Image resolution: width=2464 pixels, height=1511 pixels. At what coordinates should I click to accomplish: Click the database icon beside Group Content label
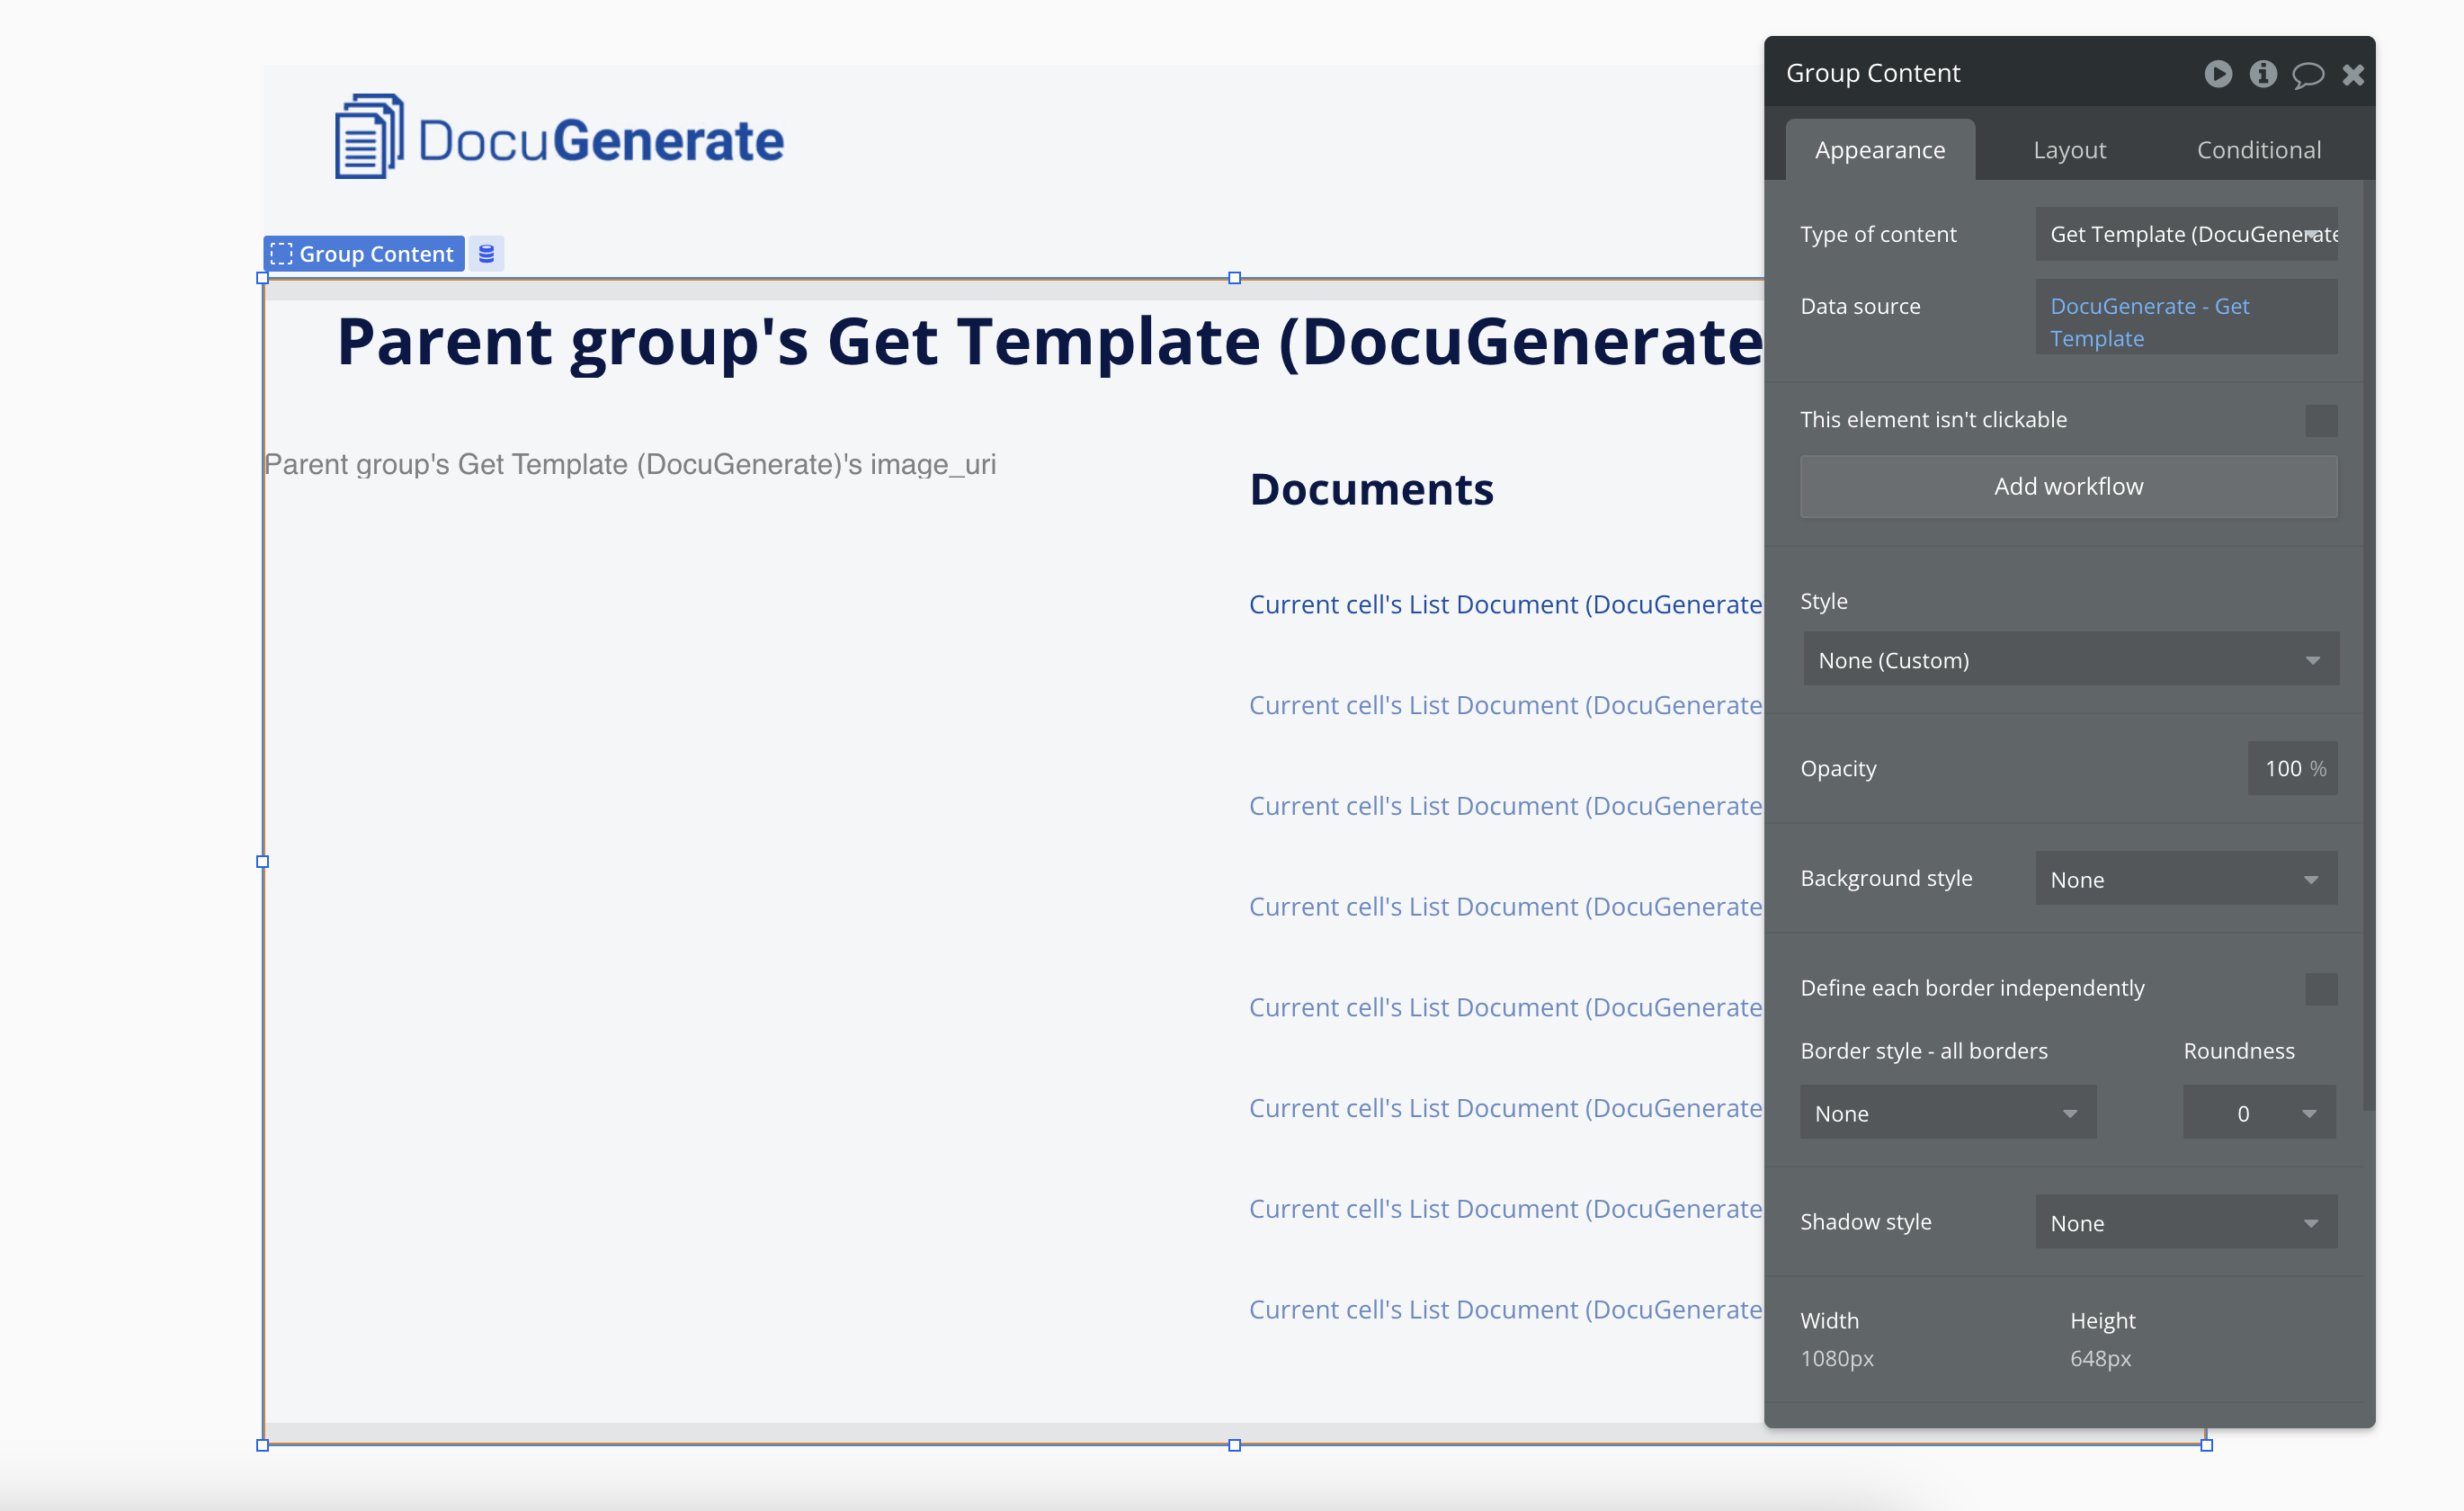pyautogui.click(x=486, y=254)
